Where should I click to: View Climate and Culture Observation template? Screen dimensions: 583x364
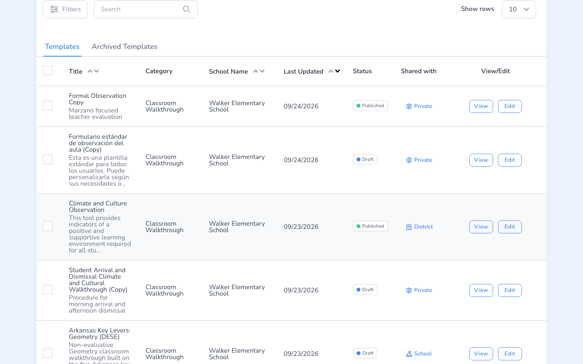pyautogui.click(x=481, y=227)
